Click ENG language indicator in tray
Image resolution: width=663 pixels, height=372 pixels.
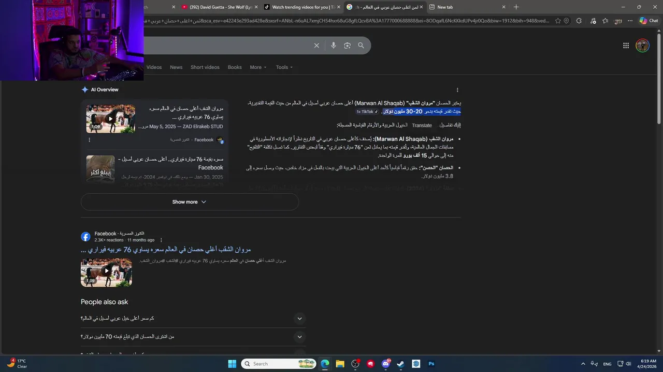(x=607, y=364)
